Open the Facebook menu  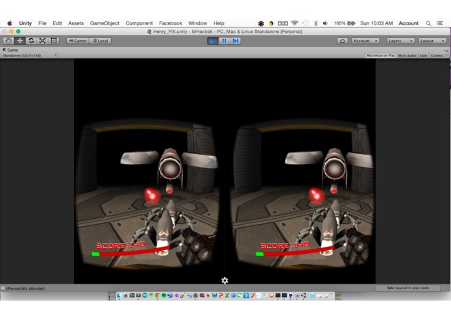171,23
